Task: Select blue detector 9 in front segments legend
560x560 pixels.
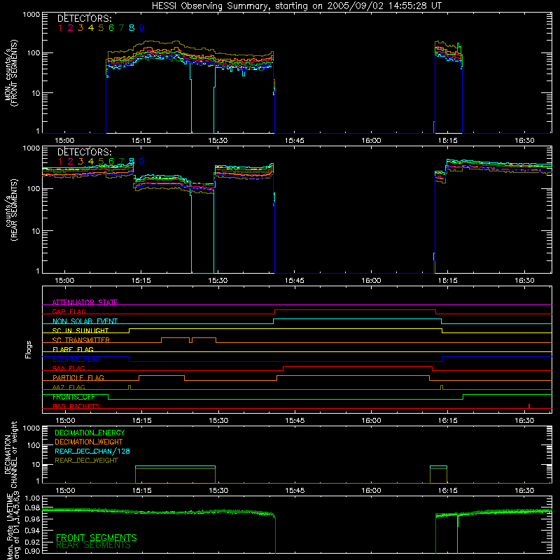Action: (x=142, y=27)
